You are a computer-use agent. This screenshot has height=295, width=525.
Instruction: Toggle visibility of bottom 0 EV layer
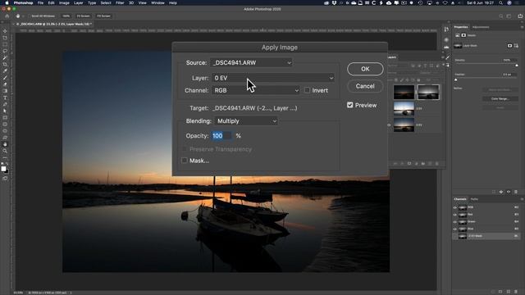389,125
